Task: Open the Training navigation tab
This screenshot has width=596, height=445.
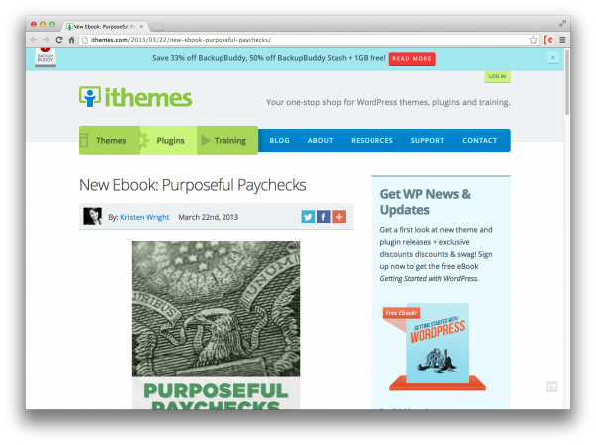Action: 227,141
